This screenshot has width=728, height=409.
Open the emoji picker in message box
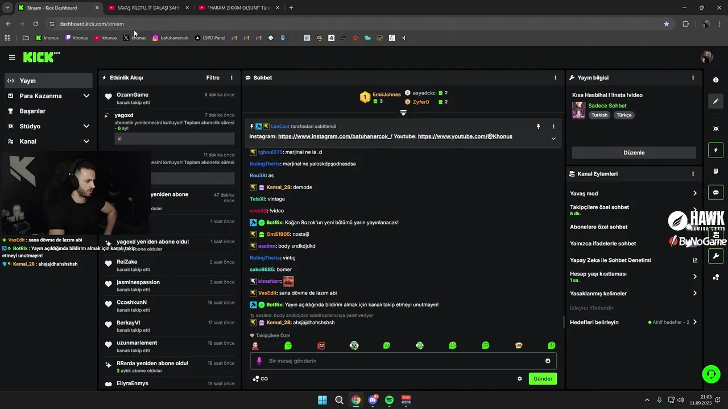548,361
